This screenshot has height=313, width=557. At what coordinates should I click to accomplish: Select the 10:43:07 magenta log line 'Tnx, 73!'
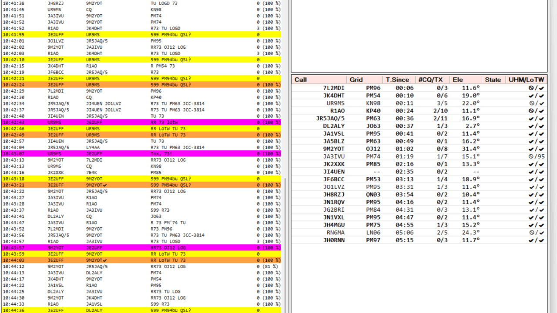[141, 154]
